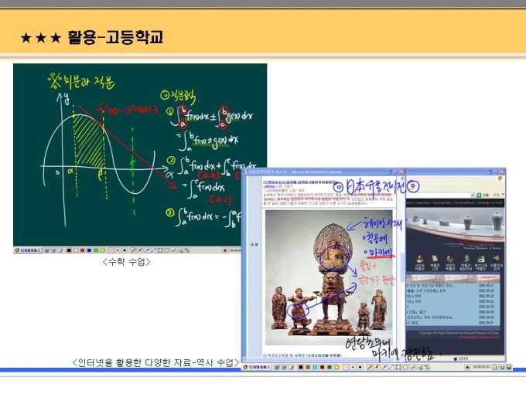
Task: Click the first museum menu icon (bowl)
Action: [x=419, y=260]
